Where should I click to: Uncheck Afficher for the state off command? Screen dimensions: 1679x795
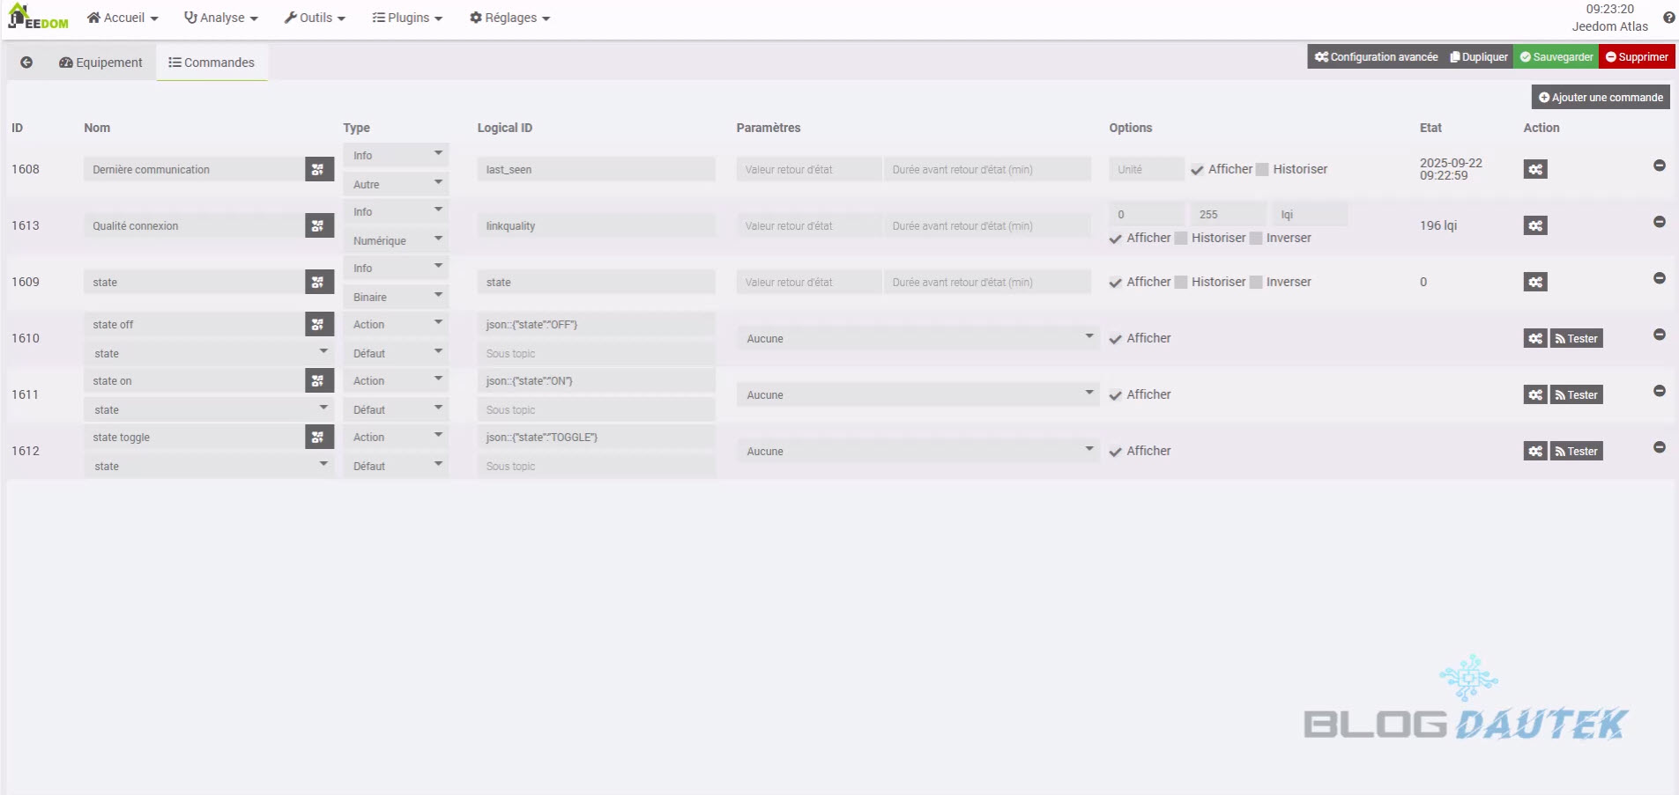[x=1116, y=339]
